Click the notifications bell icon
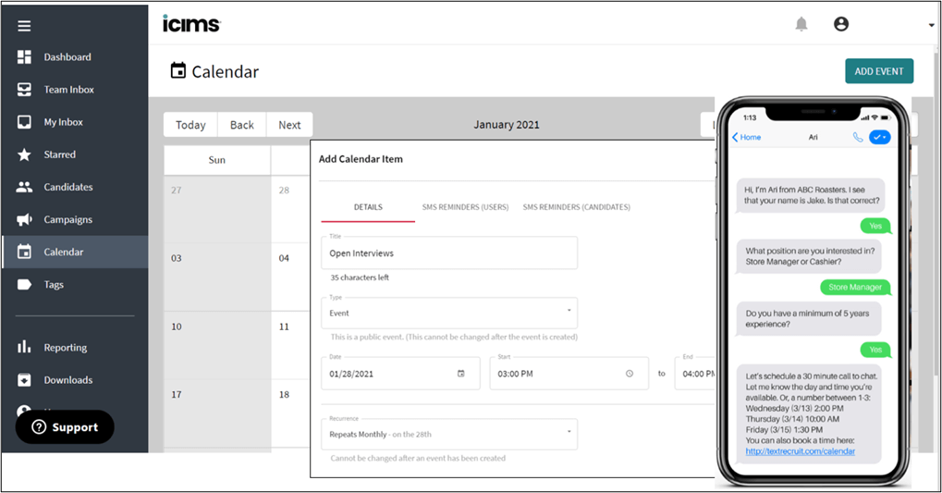Viewport: 942px width, 493px height. click(x=801, y=24)
